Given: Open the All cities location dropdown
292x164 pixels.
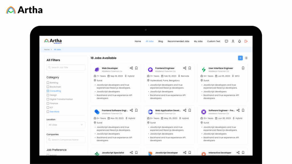Looking at the screenshot, I should 66,125.
